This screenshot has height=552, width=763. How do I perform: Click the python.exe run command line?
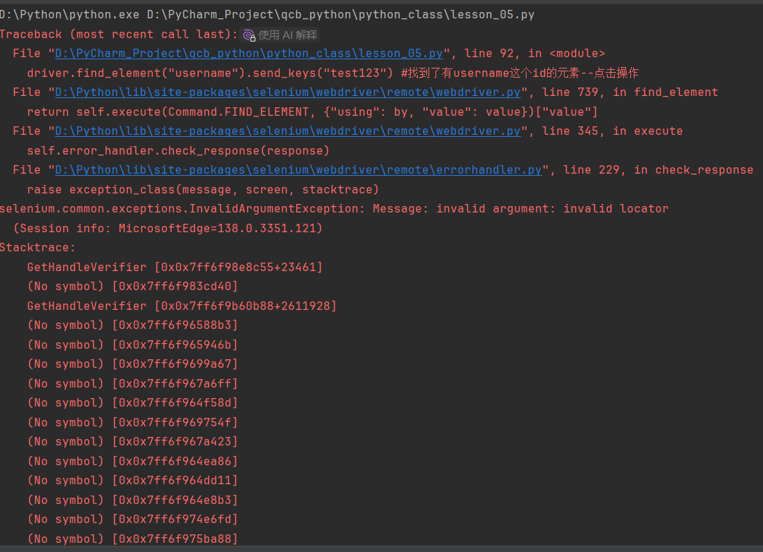267,15
